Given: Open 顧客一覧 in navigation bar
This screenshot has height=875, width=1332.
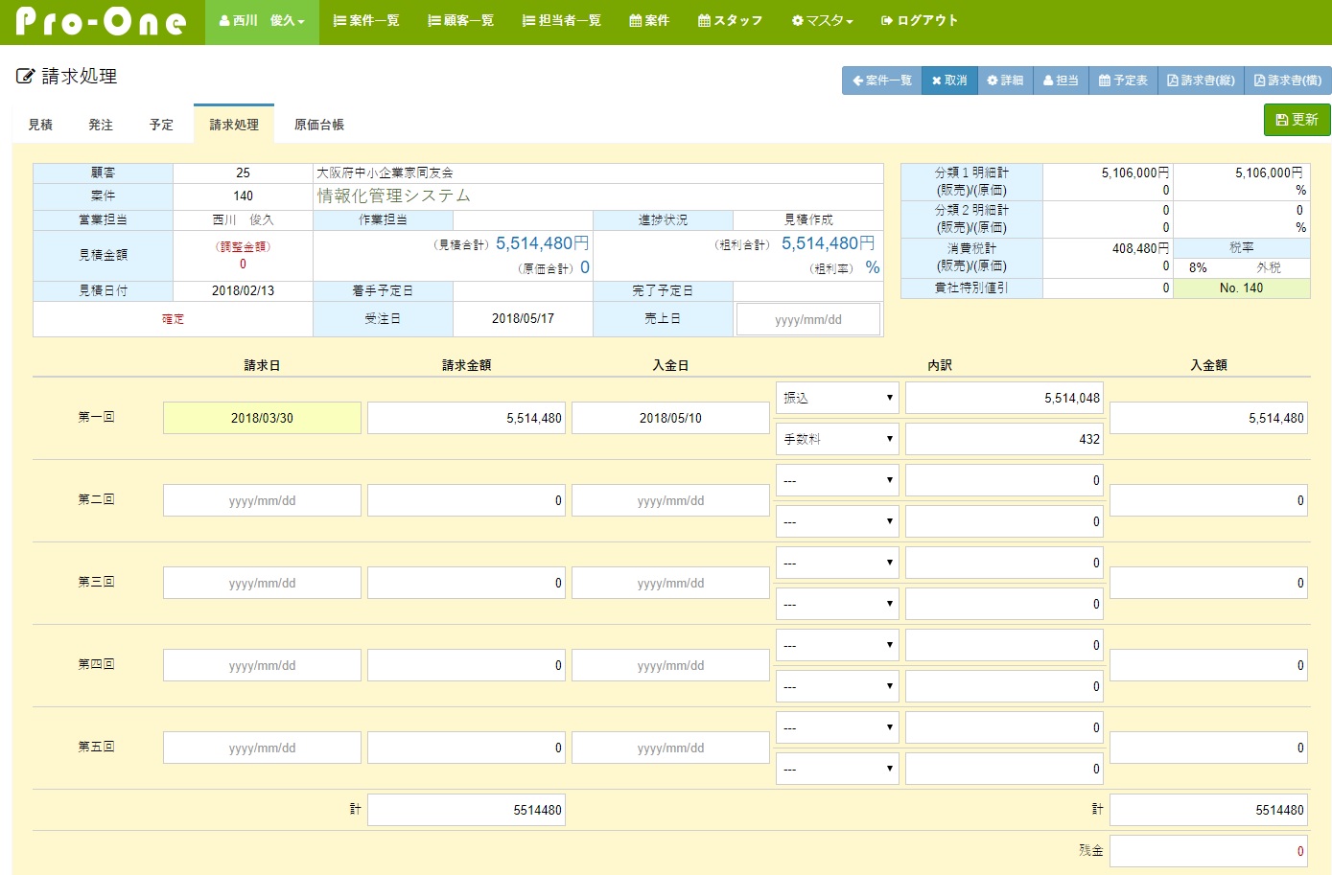Looking at the screenshot, I should click(460, 21).
